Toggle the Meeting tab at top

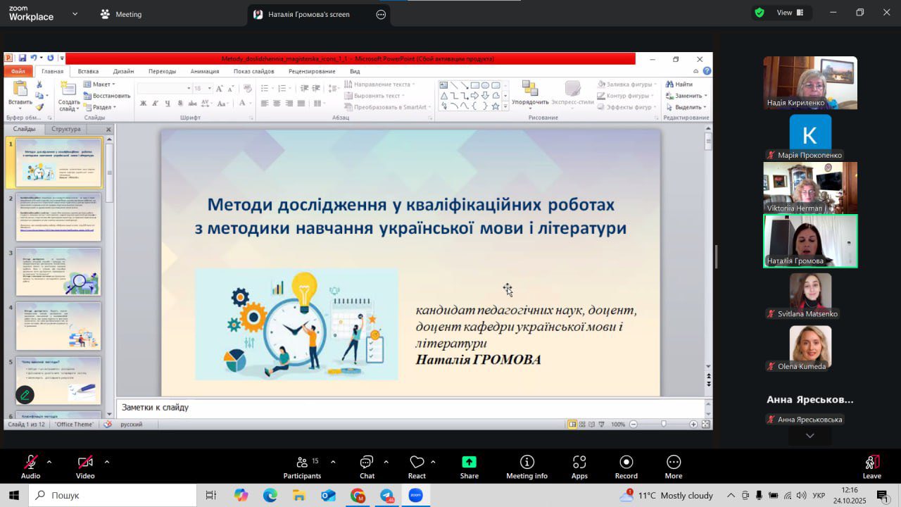[x=120, y=14]
